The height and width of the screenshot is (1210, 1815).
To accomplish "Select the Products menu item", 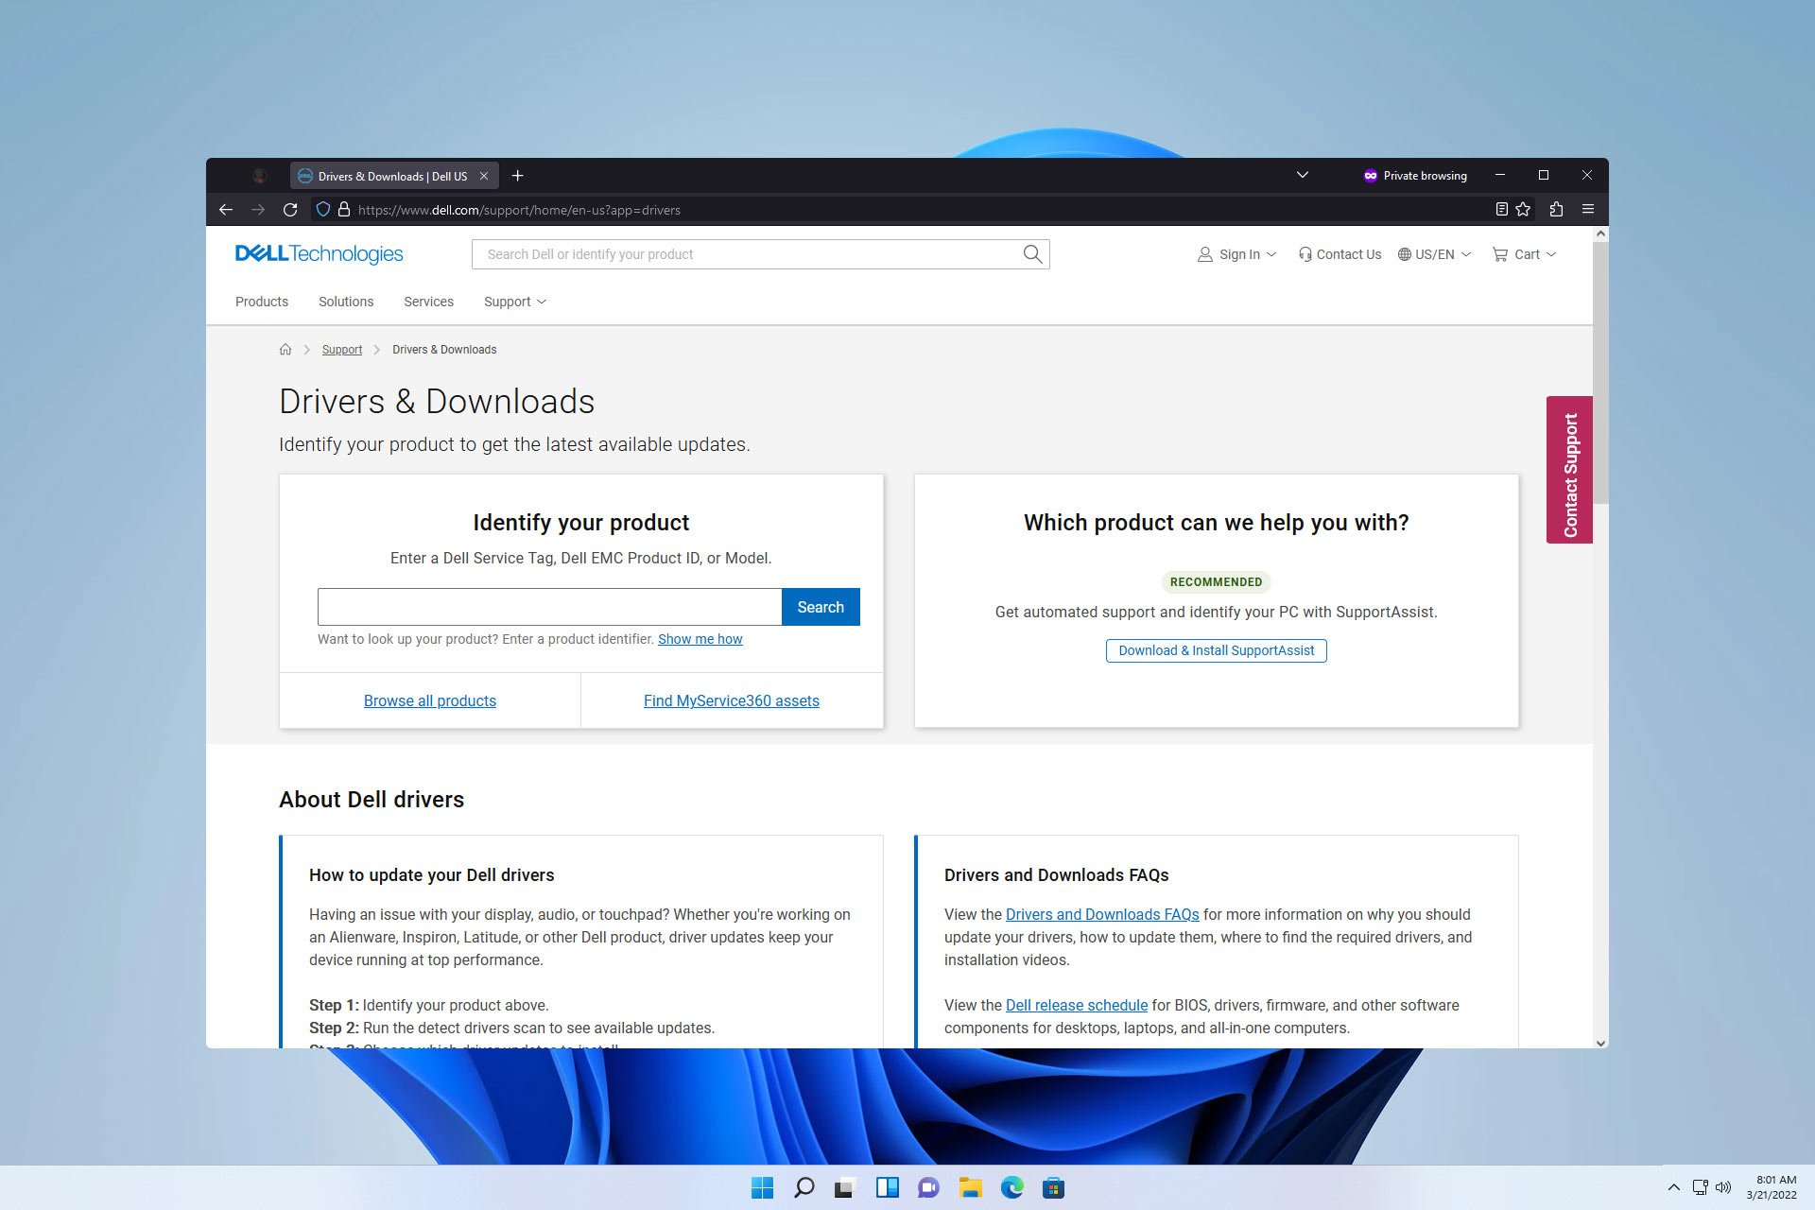I will click(261, 302).
